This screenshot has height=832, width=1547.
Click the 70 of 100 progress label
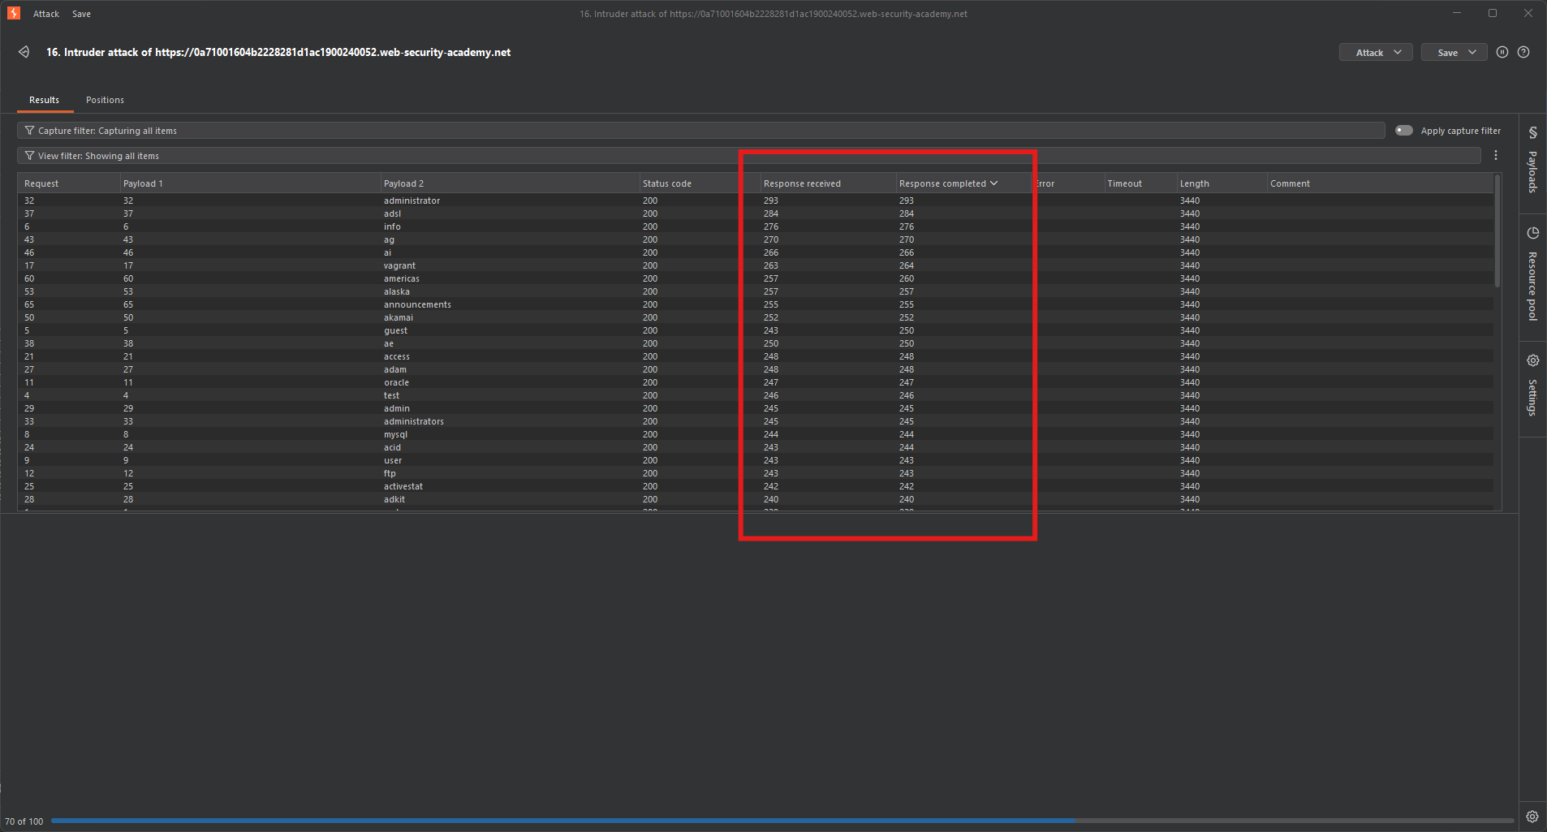24,821
